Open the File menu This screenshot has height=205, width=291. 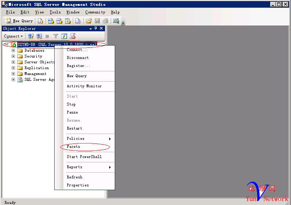pos(11,12)
